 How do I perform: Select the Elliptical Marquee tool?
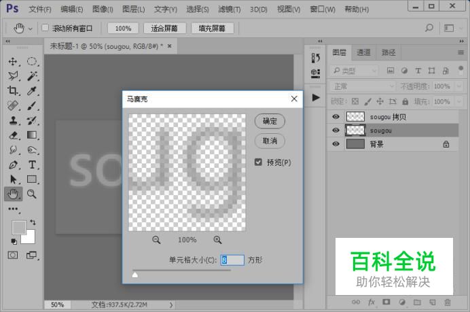pos(32,61)
